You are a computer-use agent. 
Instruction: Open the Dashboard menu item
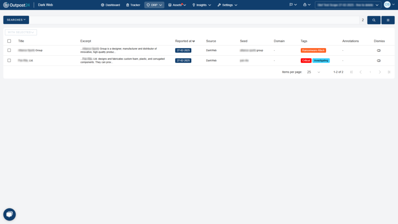coord(110,5)
